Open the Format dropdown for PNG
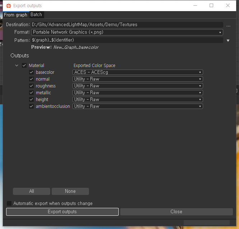 [127, 32]
